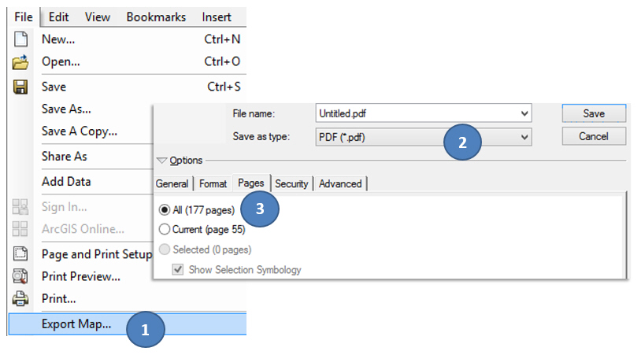Viewport: 641px width, 355px height.
Task: Select the All (177 pages) radio button
Action: coord(165,210)
